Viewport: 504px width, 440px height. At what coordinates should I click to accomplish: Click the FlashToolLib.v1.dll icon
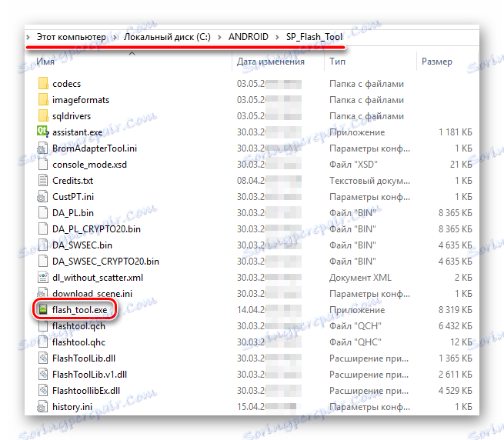click(43, 374)
